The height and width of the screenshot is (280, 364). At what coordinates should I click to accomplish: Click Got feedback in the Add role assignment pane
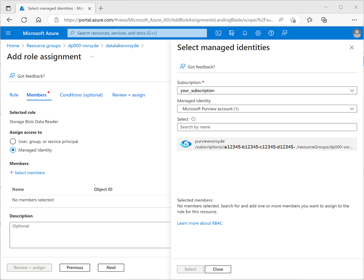27,76
